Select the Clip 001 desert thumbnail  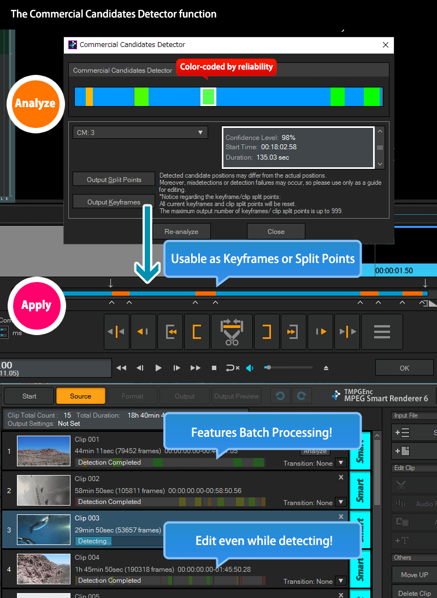(44, 451)
